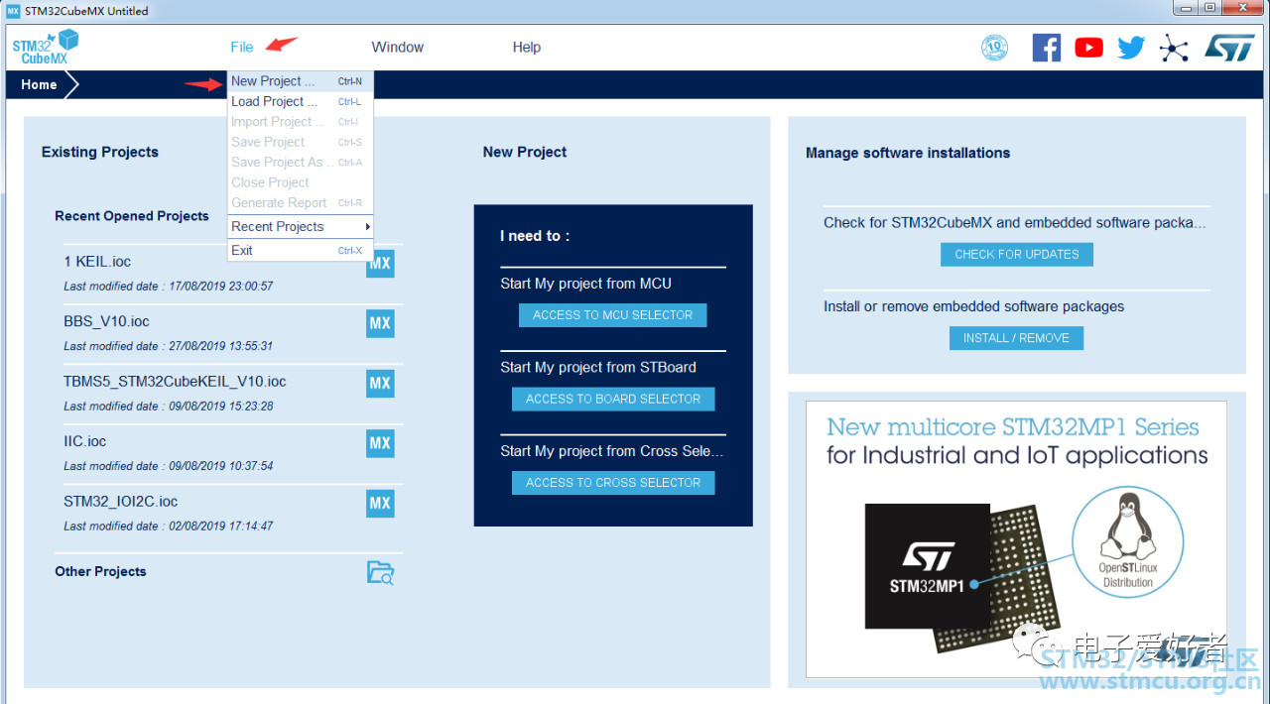Expand the Recent Projects submenu

click(x=300, y=226)
